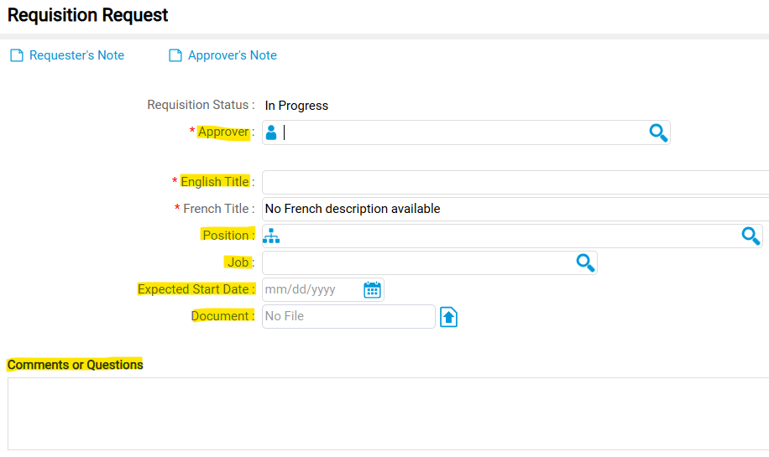The height and width of the screenshot is (457, 769).
Task: Focus the Approver text input
Action: [462, 132]
